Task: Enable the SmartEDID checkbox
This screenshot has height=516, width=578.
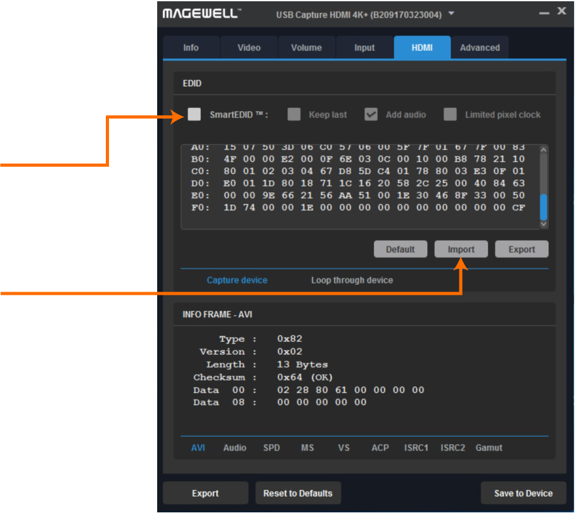Action: coord(195,114)
